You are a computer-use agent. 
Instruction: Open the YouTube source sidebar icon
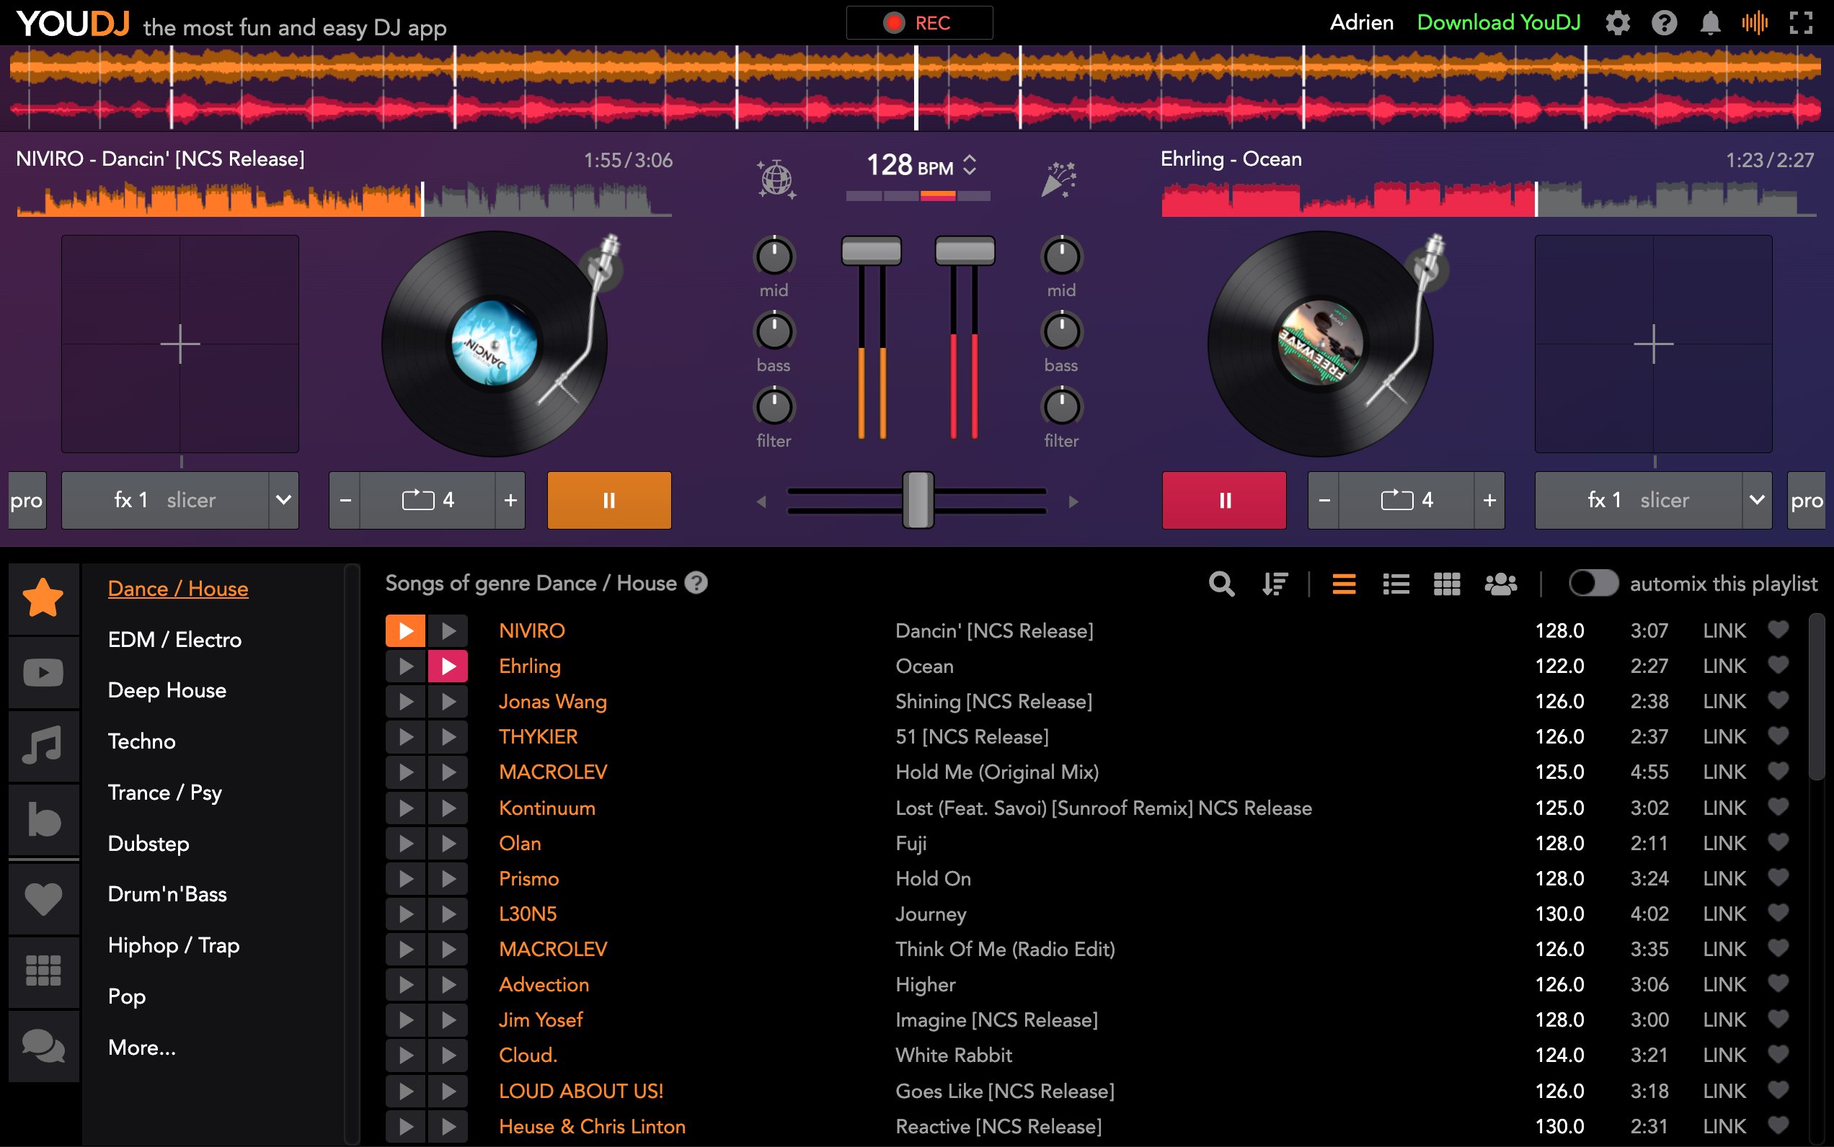click(x=43, y=672)
